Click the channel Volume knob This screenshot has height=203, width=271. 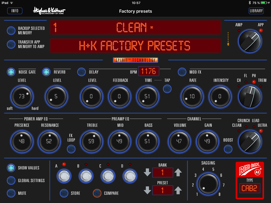(x=179, y=141)
